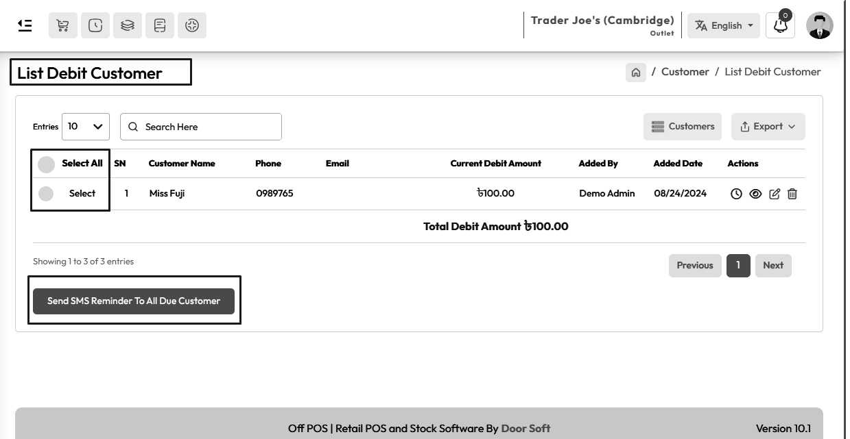Open the Entries count dropdown
Image resolution: width=850 pixels, height=439 pixels.
[x=86, y=127]
